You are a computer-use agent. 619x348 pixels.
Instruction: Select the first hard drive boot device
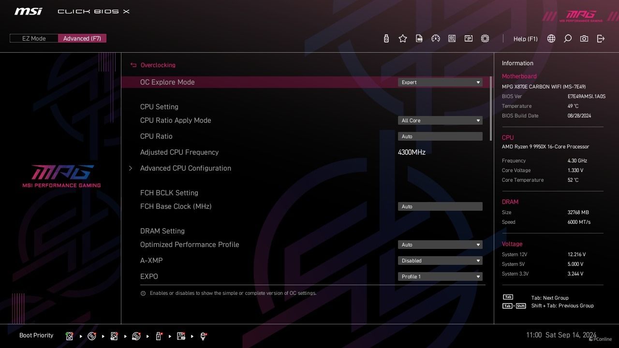click(x=70, y=336)
